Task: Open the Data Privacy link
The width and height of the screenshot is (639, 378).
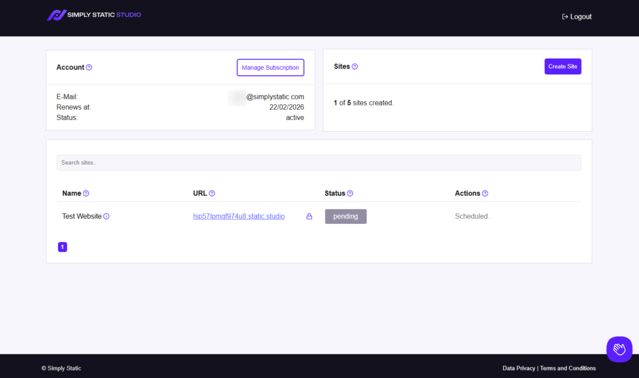Action: pyautogui.click(x=519, y=368)
